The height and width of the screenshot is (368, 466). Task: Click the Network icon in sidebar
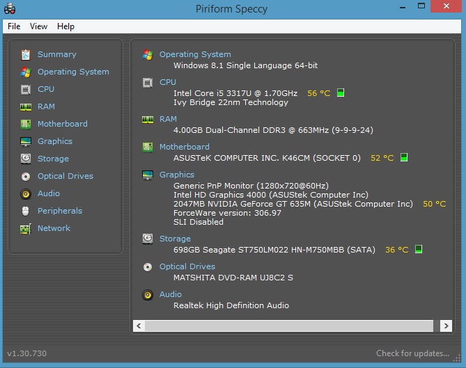[26, 228]
